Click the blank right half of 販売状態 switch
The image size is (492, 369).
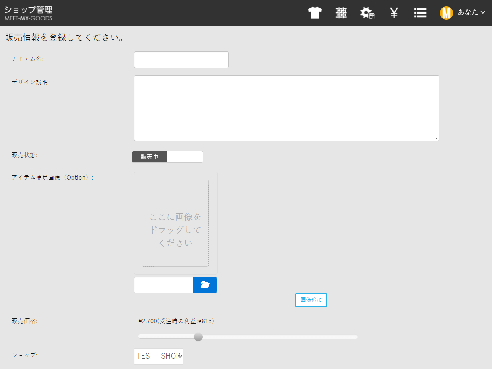point(185,157)
